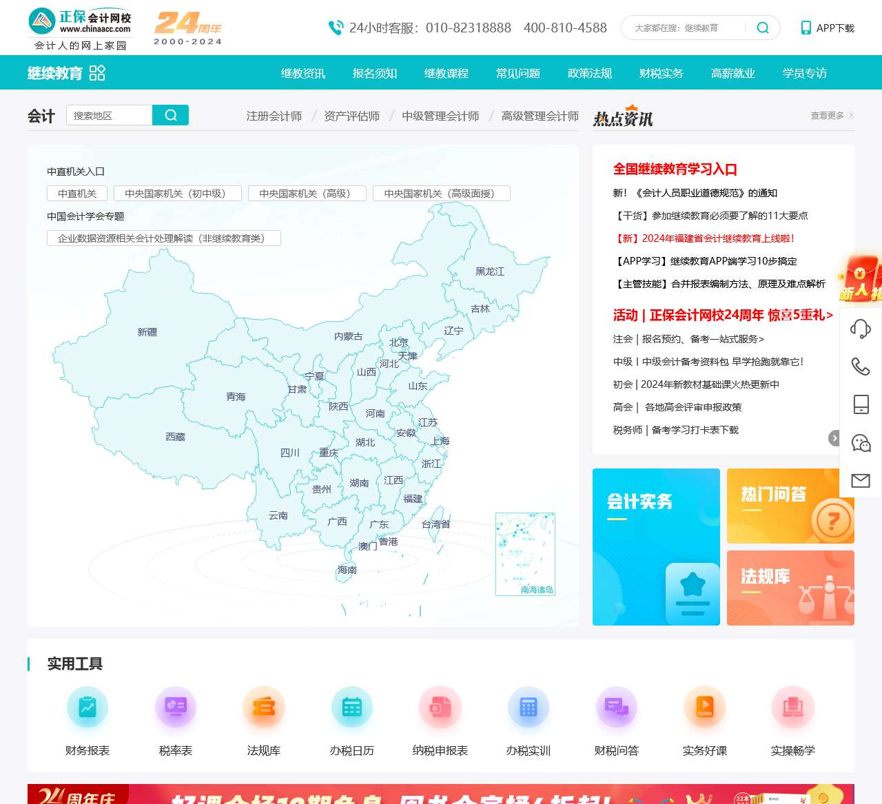This screenshot has width=882, height=804.
Task: Open the grid menu beside 继续教育
Action: pos(97,73)
